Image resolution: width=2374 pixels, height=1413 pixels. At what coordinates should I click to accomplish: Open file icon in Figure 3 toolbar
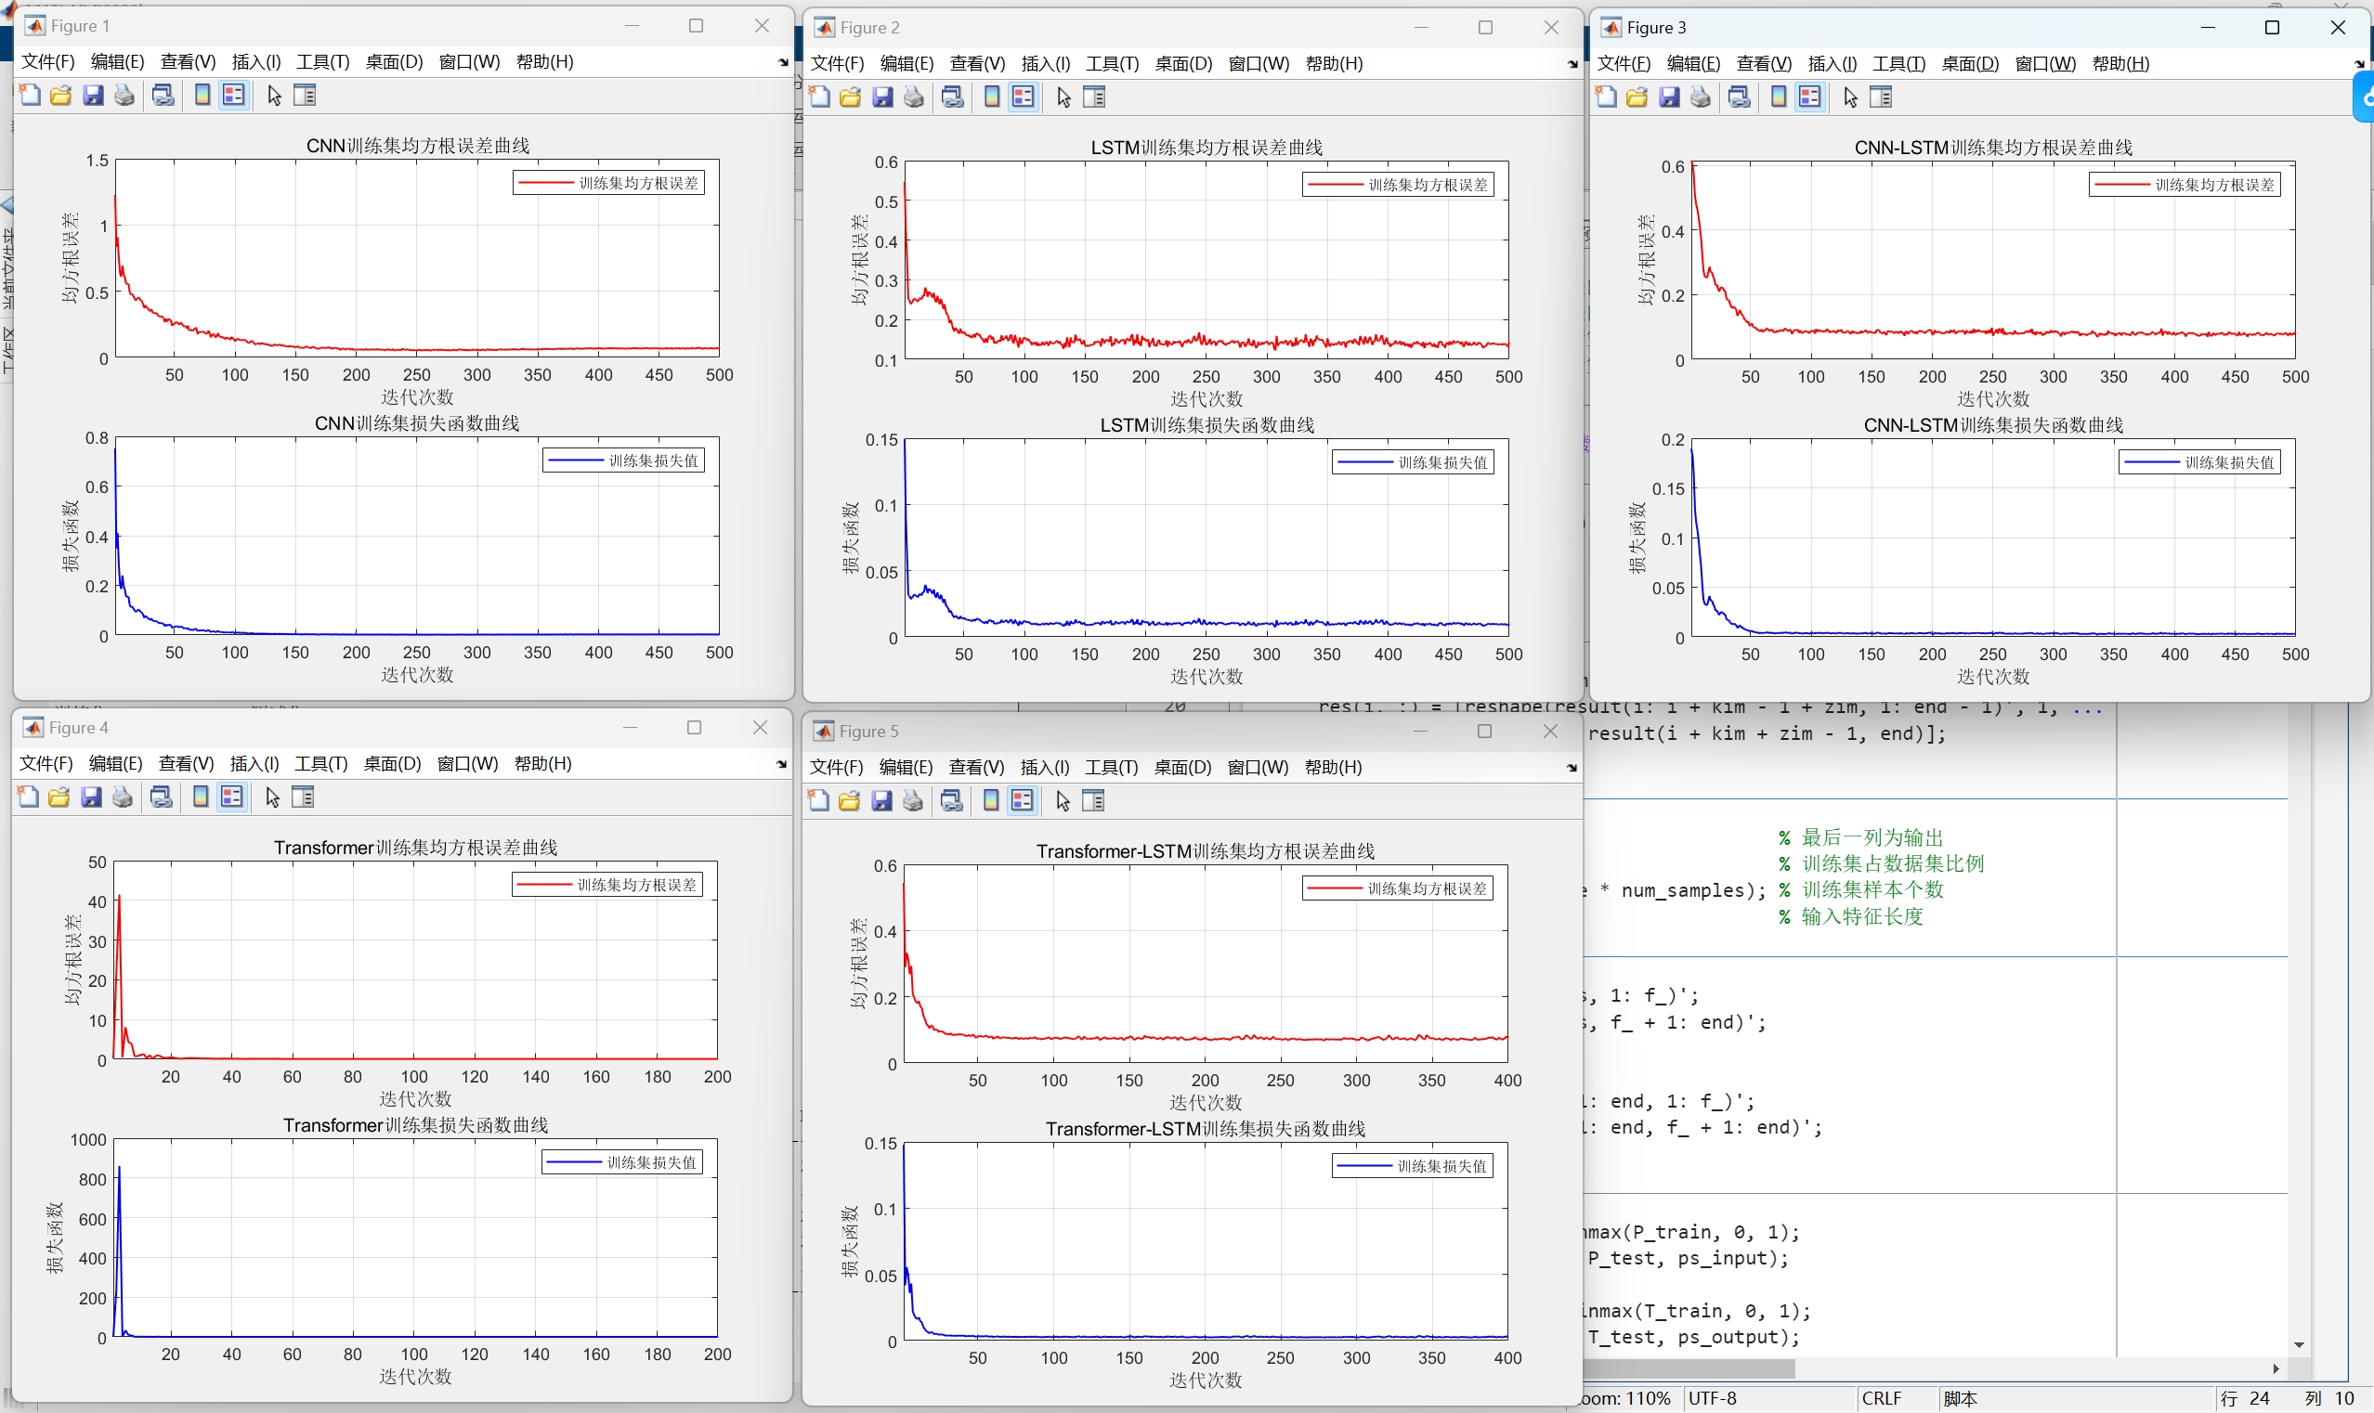(1637, 97)
